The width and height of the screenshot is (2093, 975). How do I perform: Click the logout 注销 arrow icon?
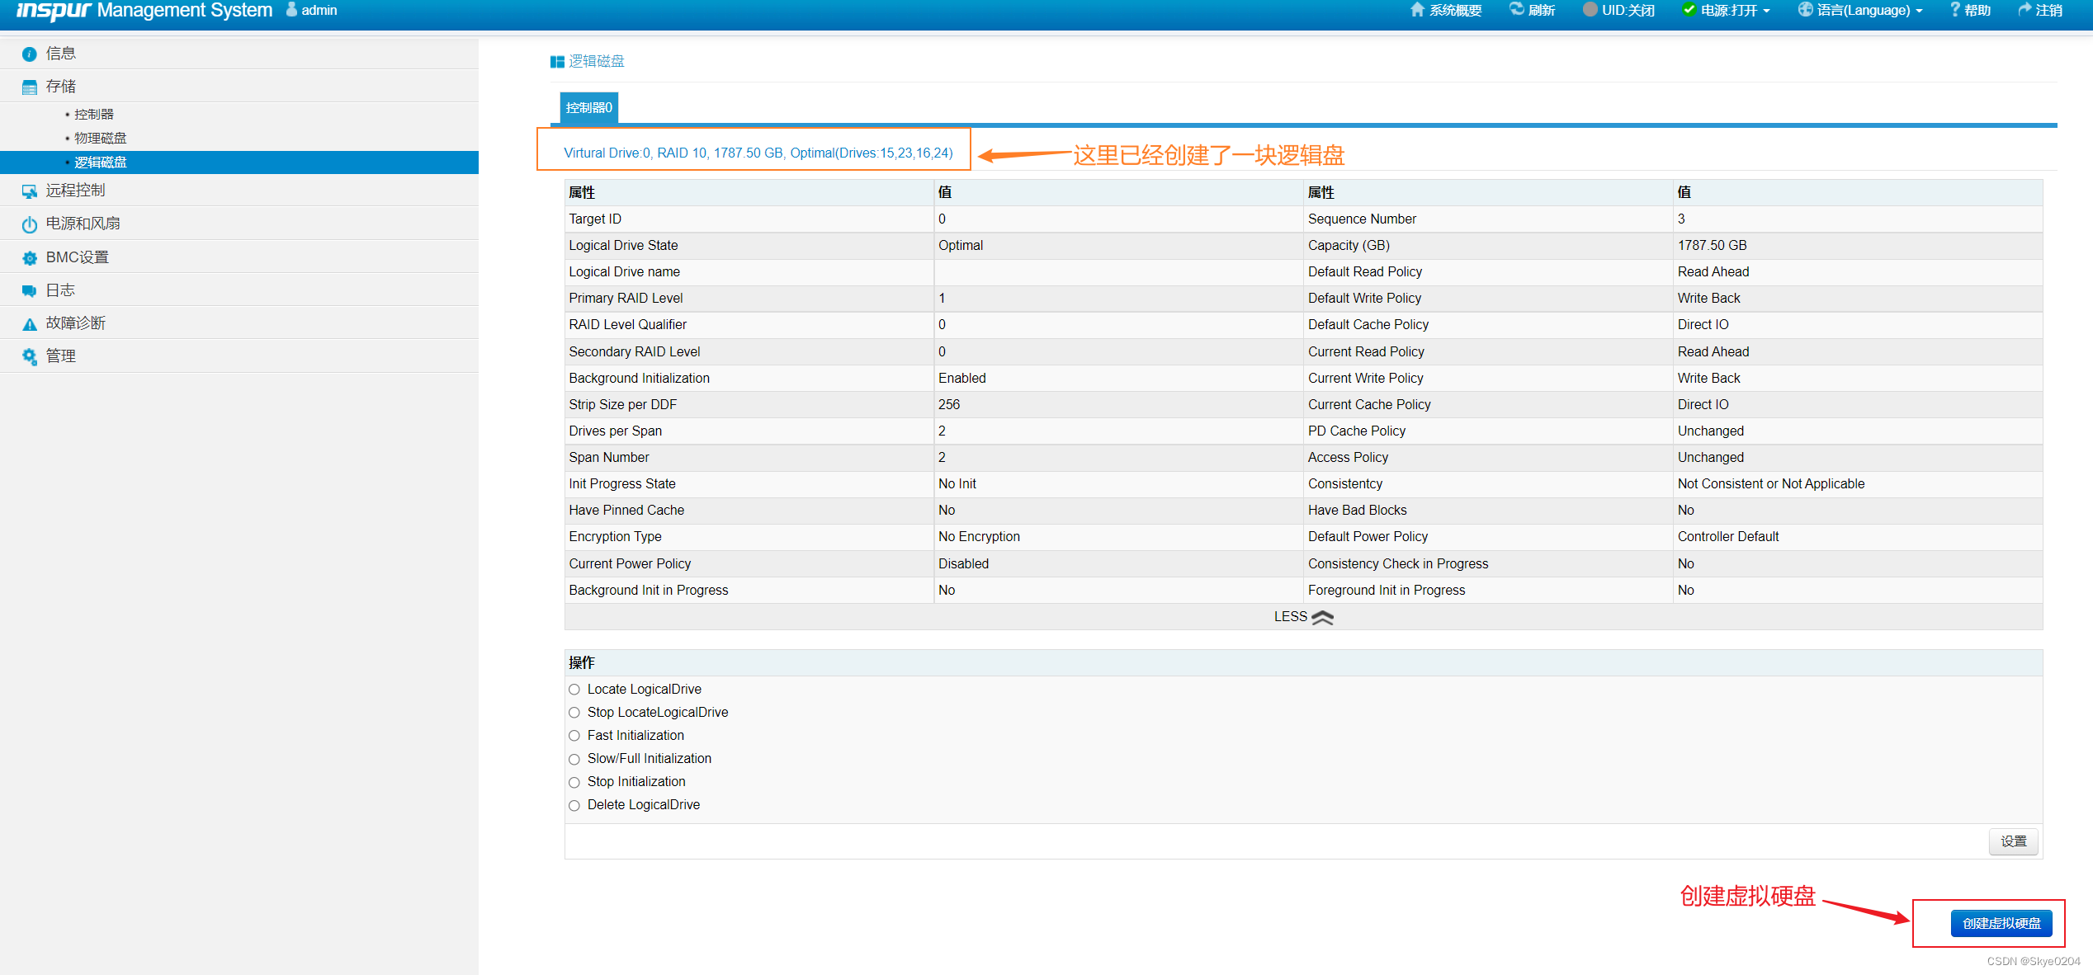point(2024,10)
